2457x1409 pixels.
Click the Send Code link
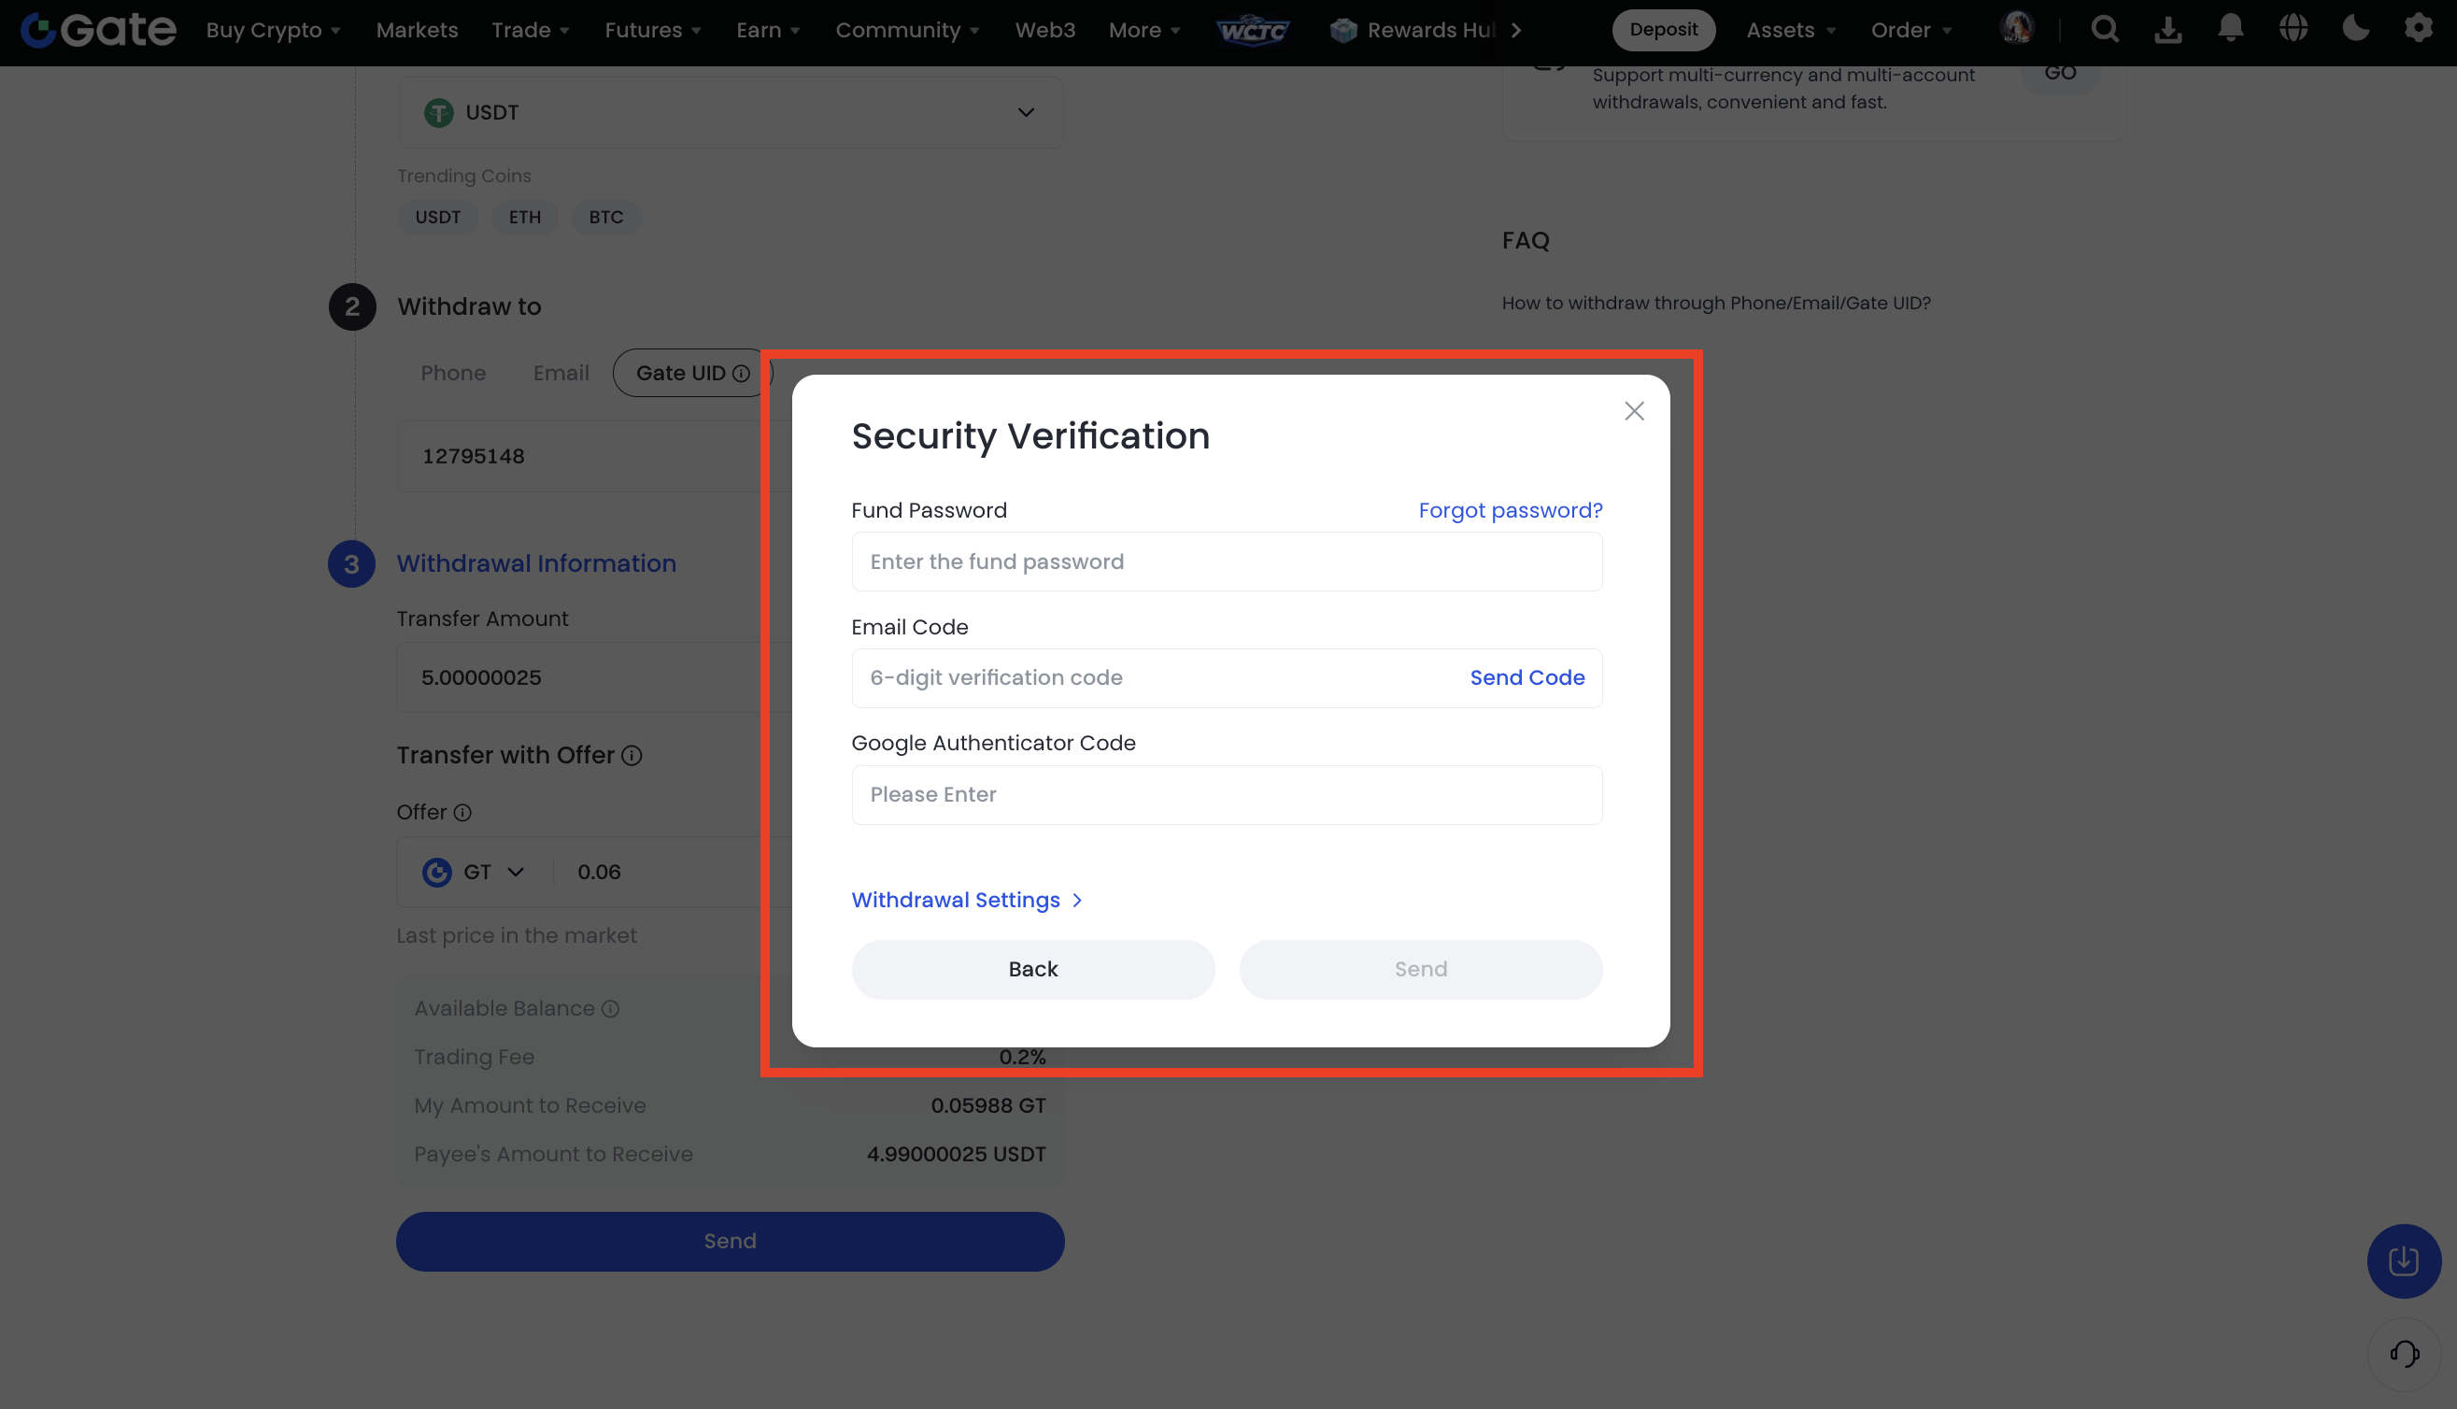point(1527,677)
